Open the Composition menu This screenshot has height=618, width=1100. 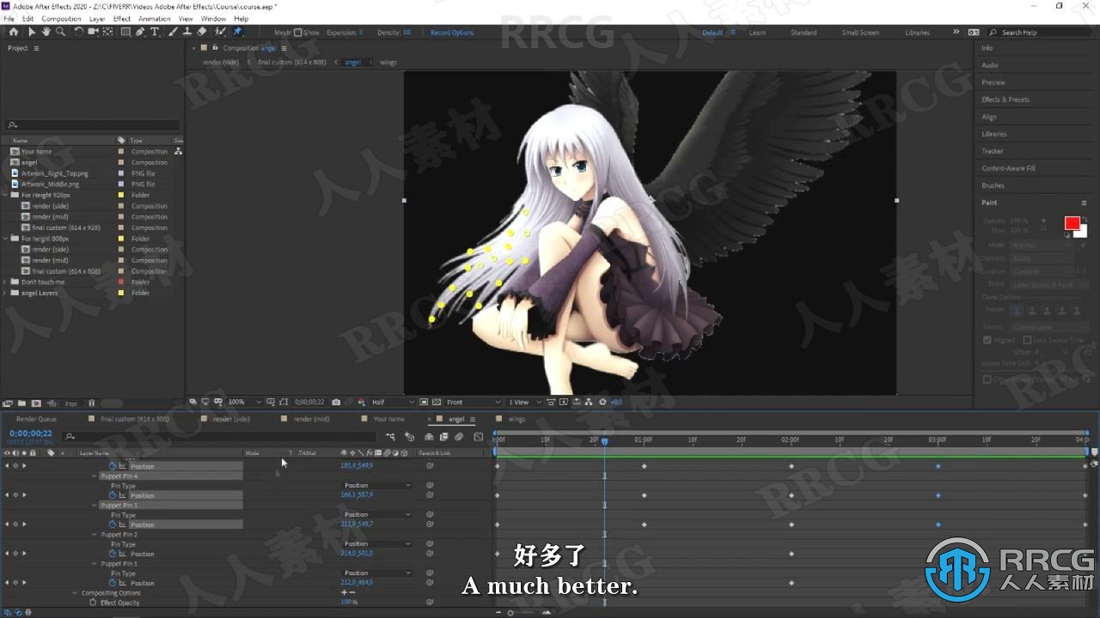[x=61, y=18]
